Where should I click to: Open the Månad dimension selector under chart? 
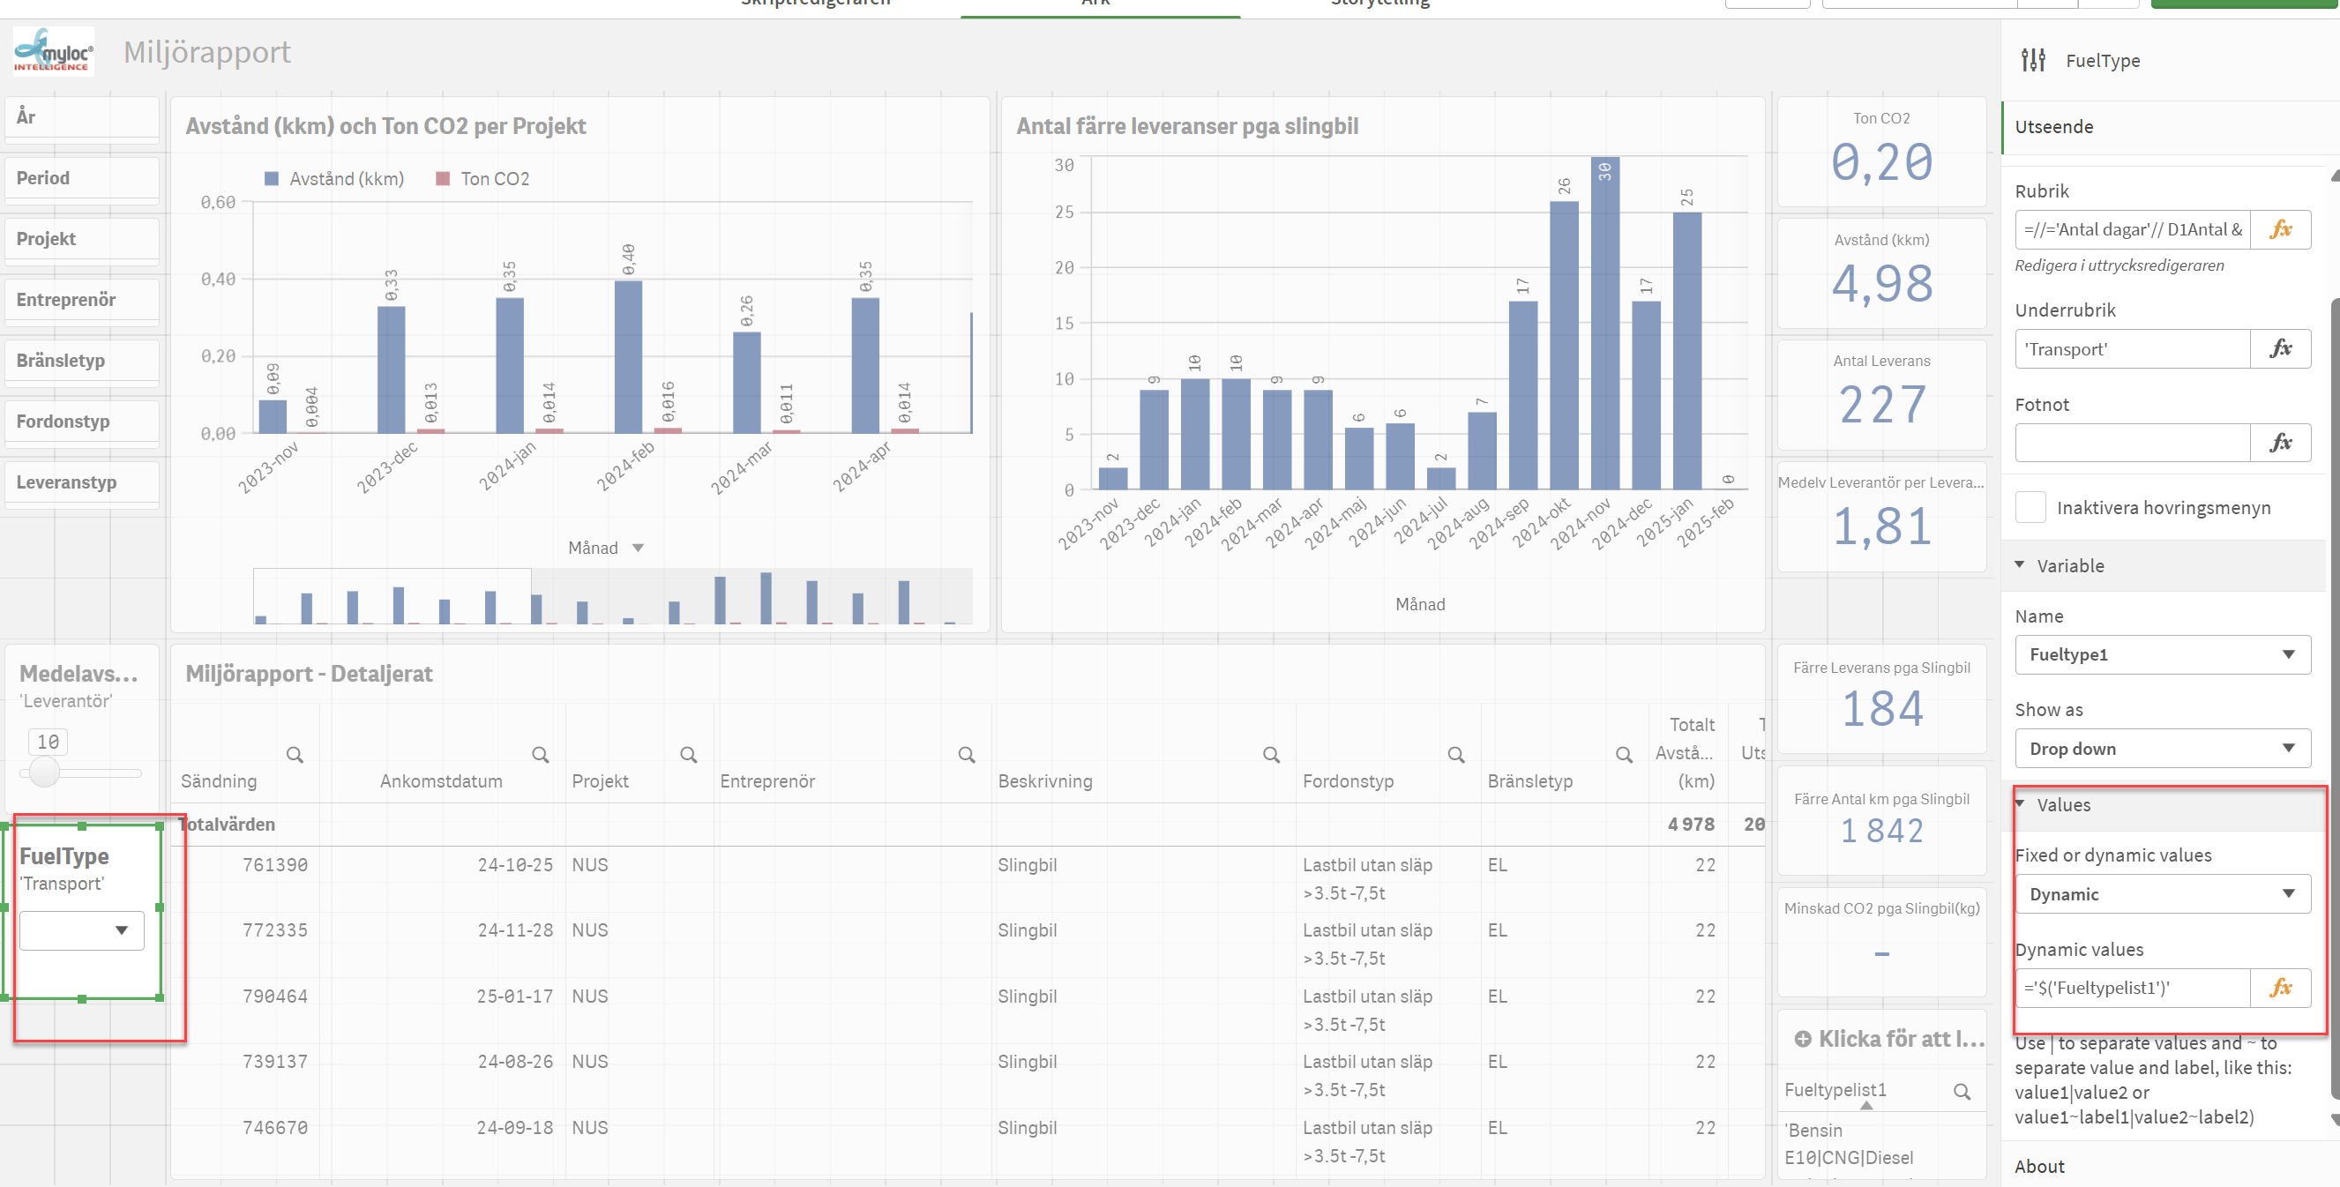[606, 548]
